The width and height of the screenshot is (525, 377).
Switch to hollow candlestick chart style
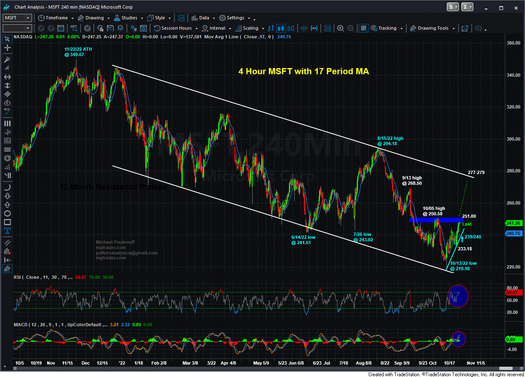[x=290, y=28]
